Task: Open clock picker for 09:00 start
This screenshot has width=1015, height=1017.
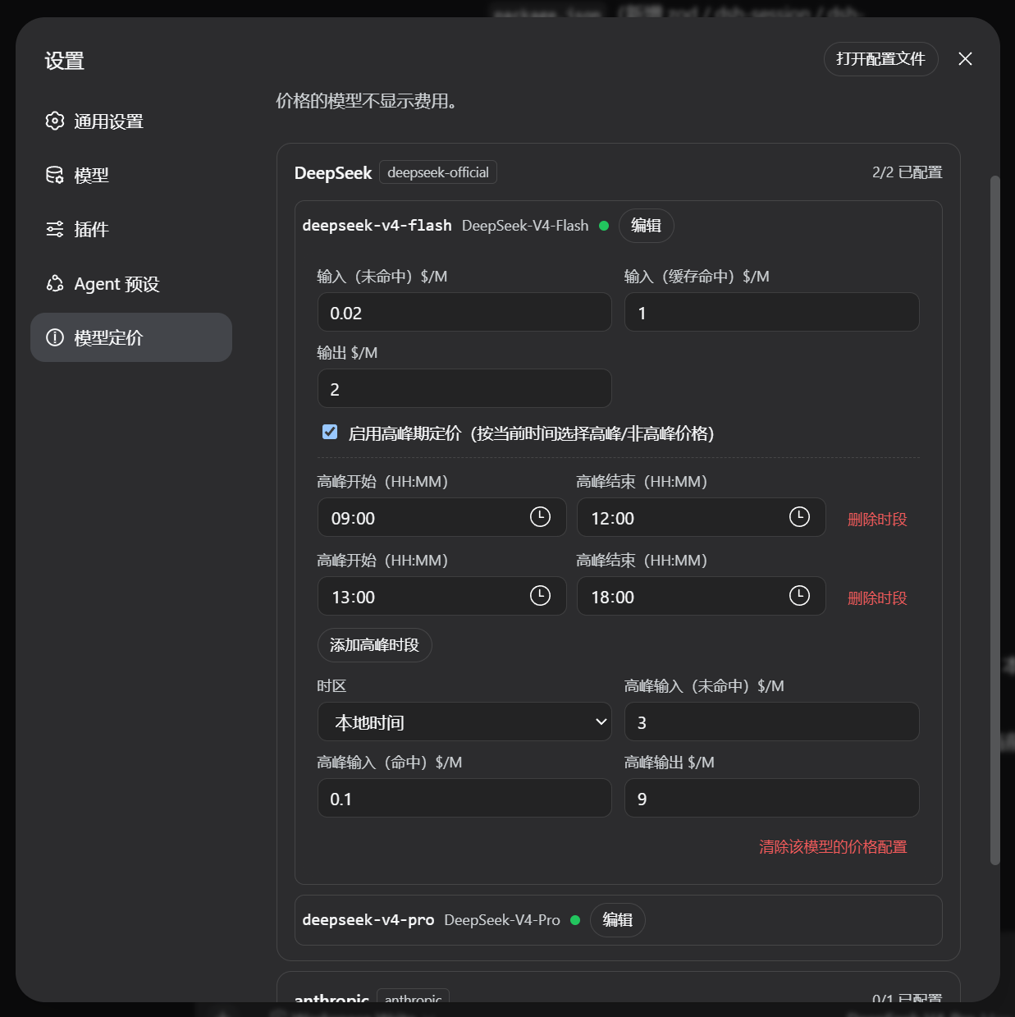Action: 540,517
